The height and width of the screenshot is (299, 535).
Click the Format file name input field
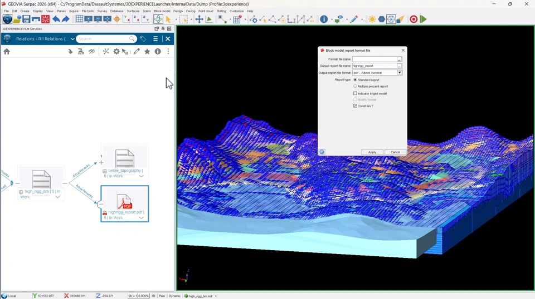[x=374, y=59]
